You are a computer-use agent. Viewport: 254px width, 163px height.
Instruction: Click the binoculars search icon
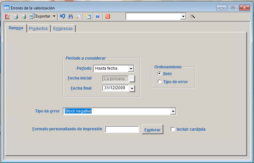click(70, 16)
